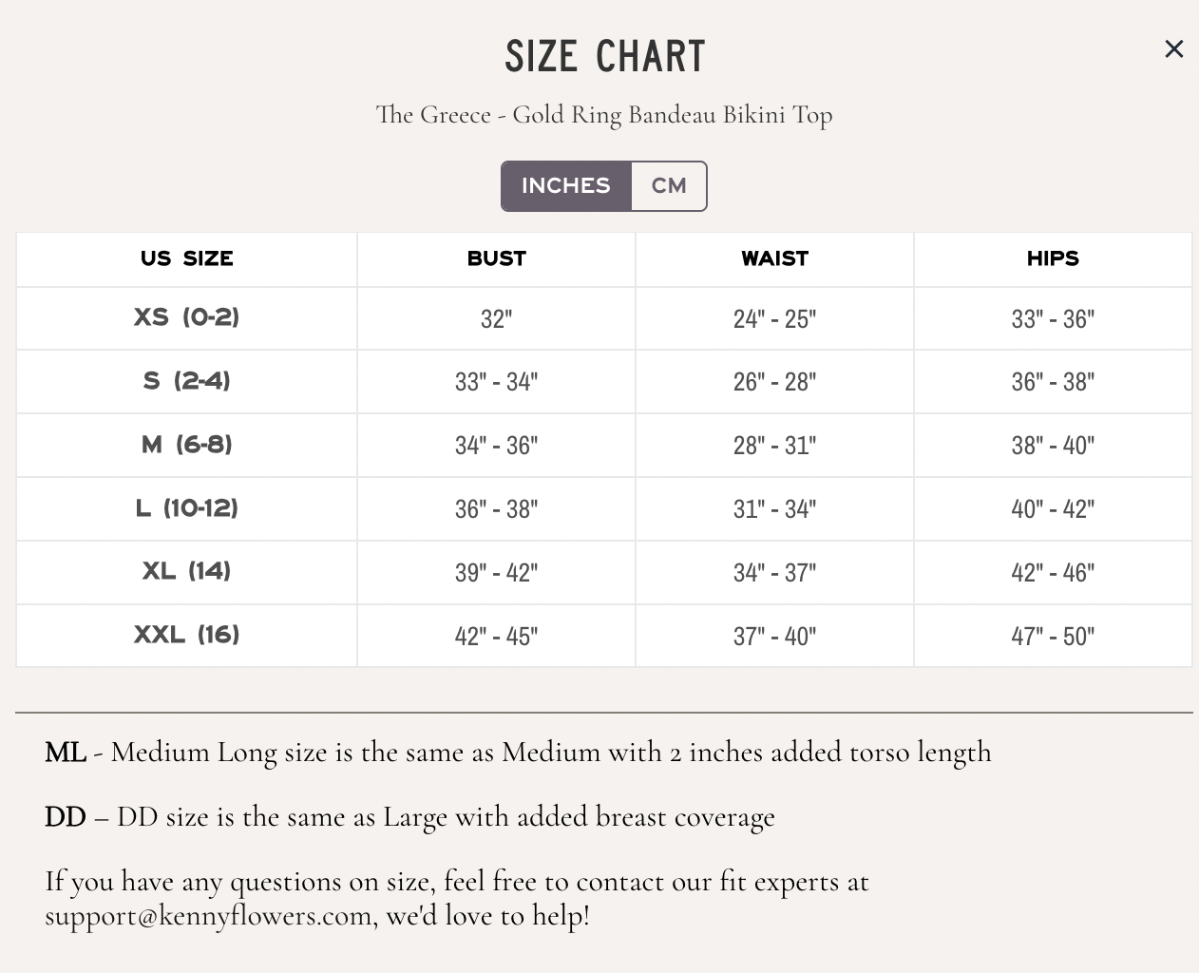Click the BUST column header
Screen dimensions: 1199x973
pyautogui.click(x=496, y=258)
